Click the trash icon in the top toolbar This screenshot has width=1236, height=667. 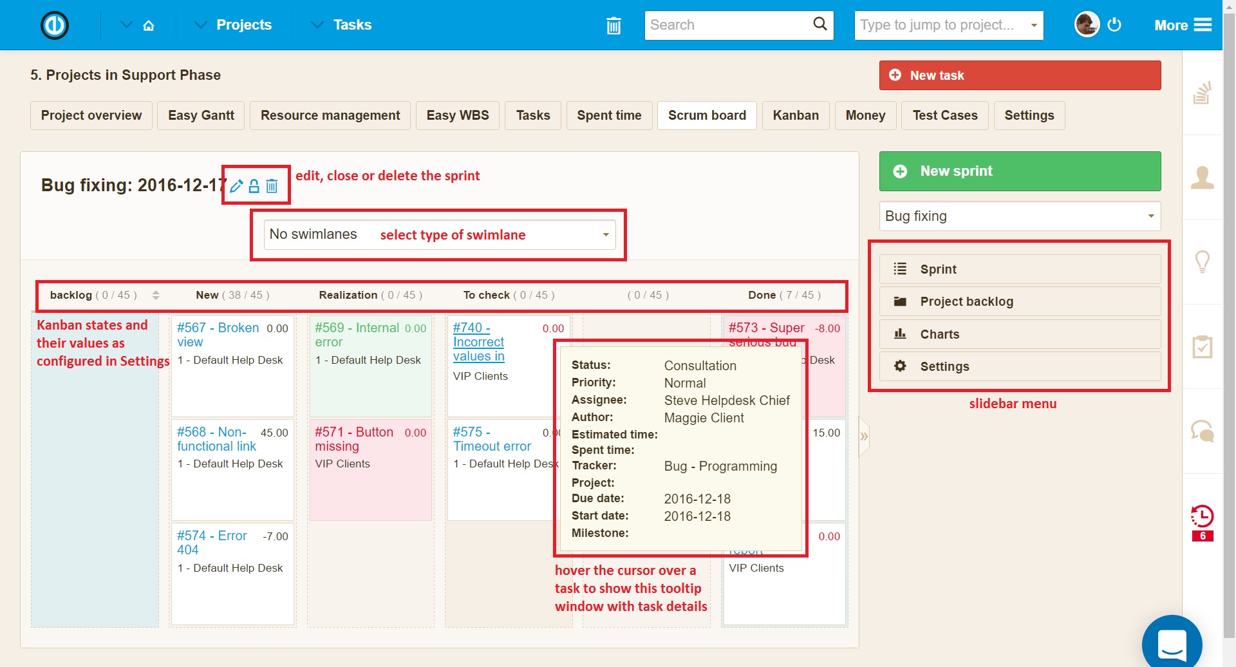click(x=613, y=25)
